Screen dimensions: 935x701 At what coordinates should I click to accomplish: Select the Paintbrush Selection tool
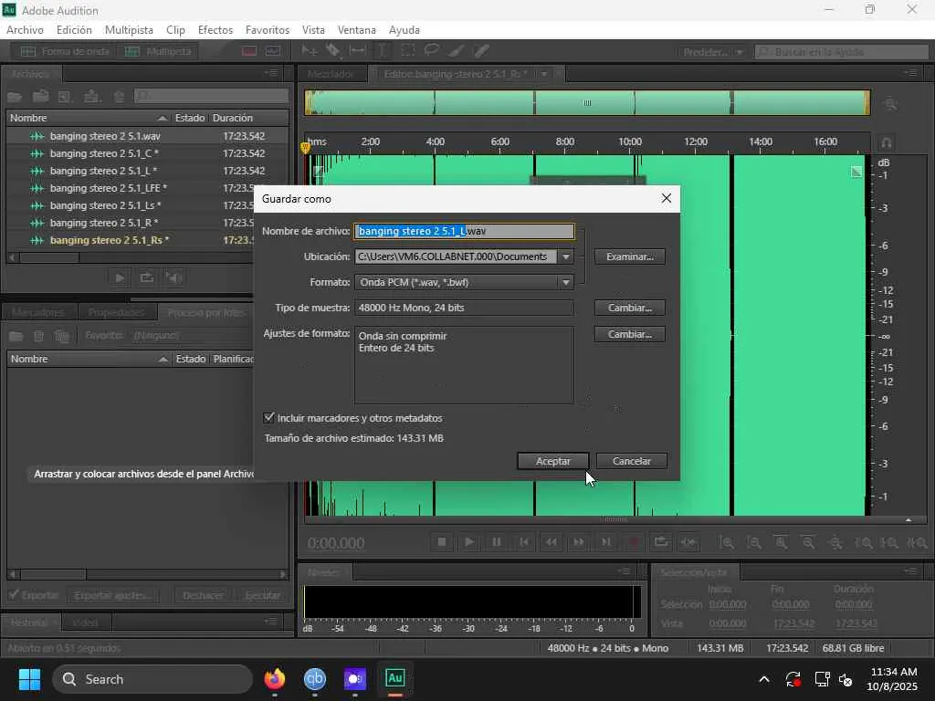coord(457,51)
